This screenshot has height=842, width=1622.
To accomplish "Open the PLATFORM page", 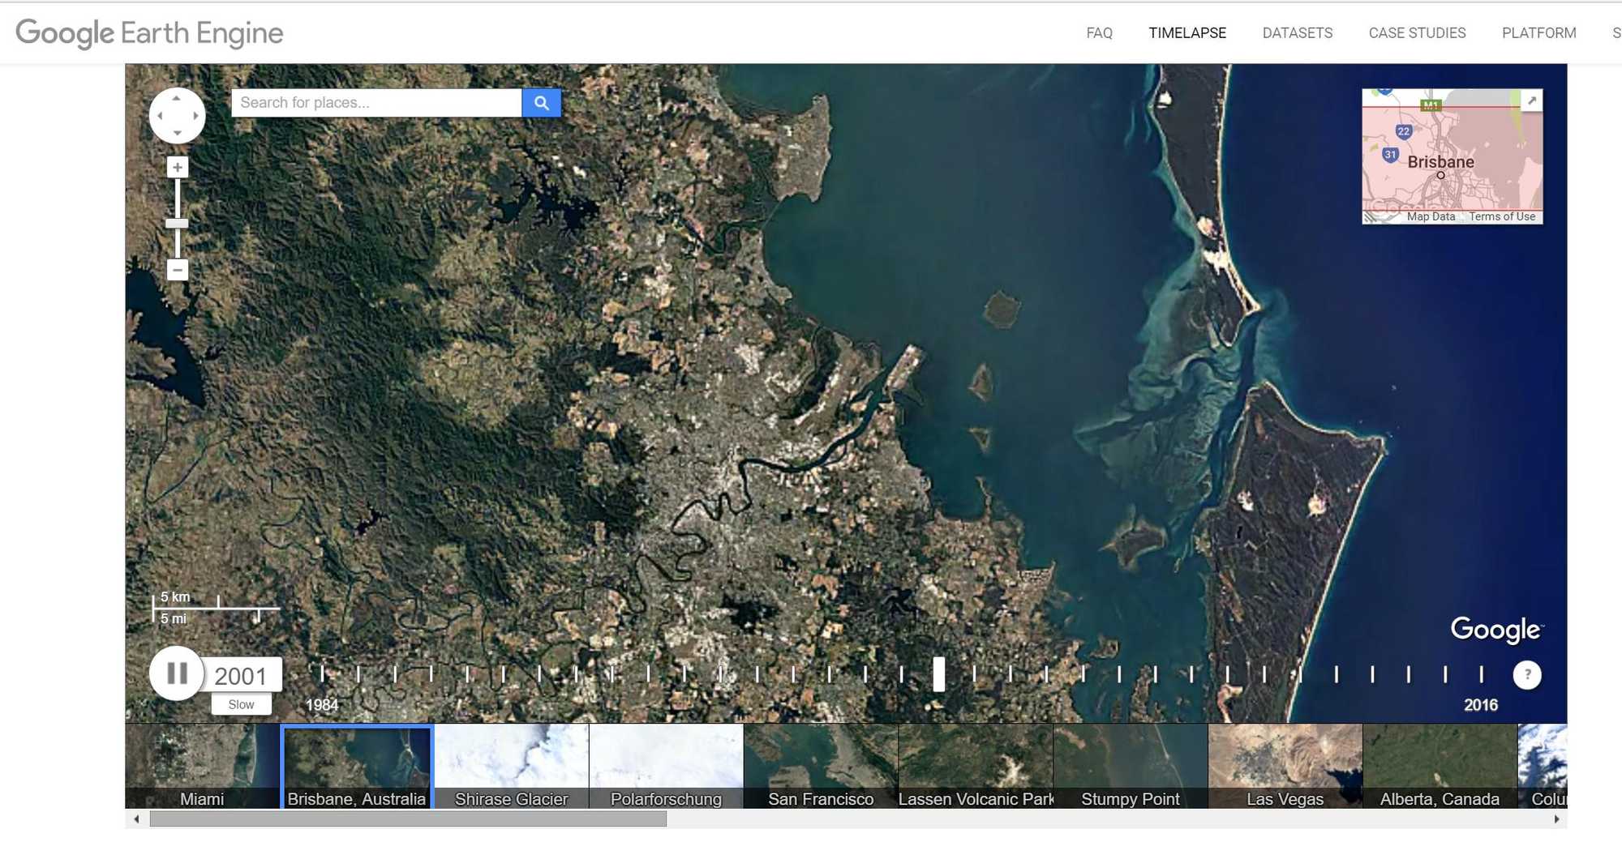I will (x=1538, y=33).
